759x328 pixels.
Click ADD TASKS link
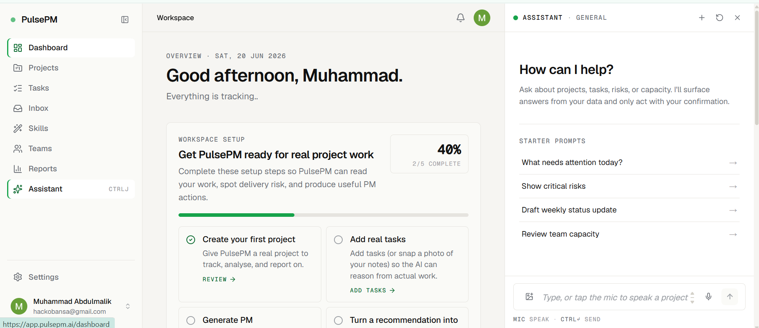372,290
